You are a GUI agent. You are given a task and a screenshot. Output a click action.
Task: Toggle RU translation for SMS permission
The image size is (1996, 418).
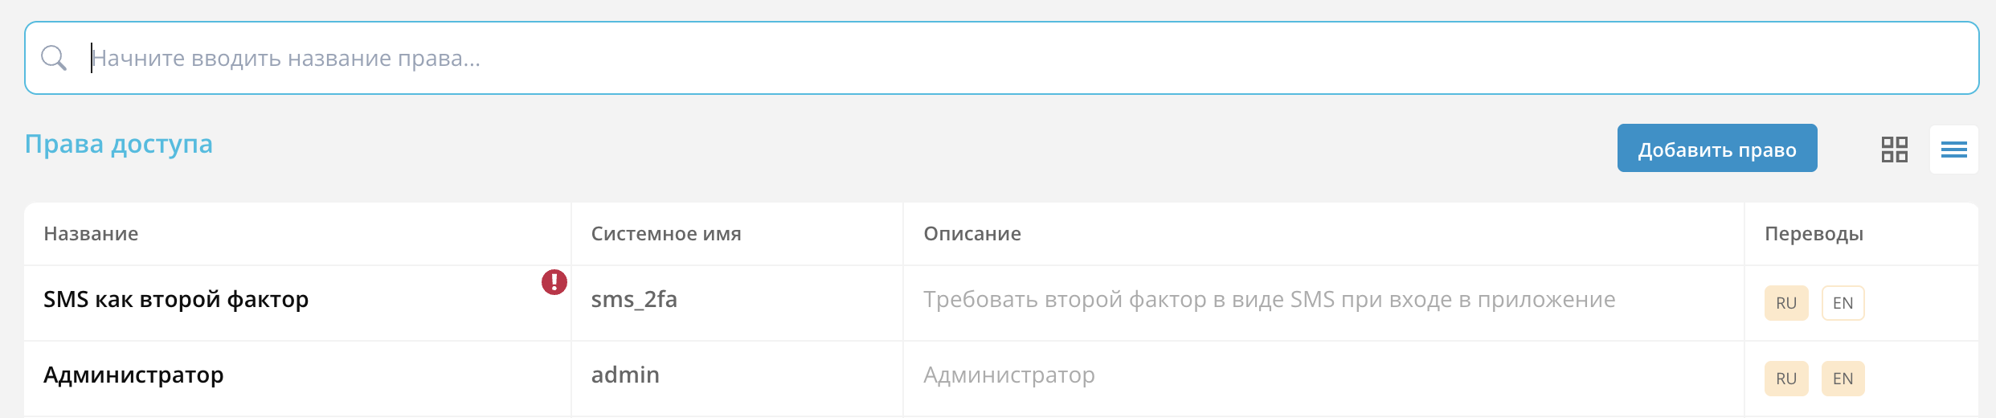[x=1785, y=303]
